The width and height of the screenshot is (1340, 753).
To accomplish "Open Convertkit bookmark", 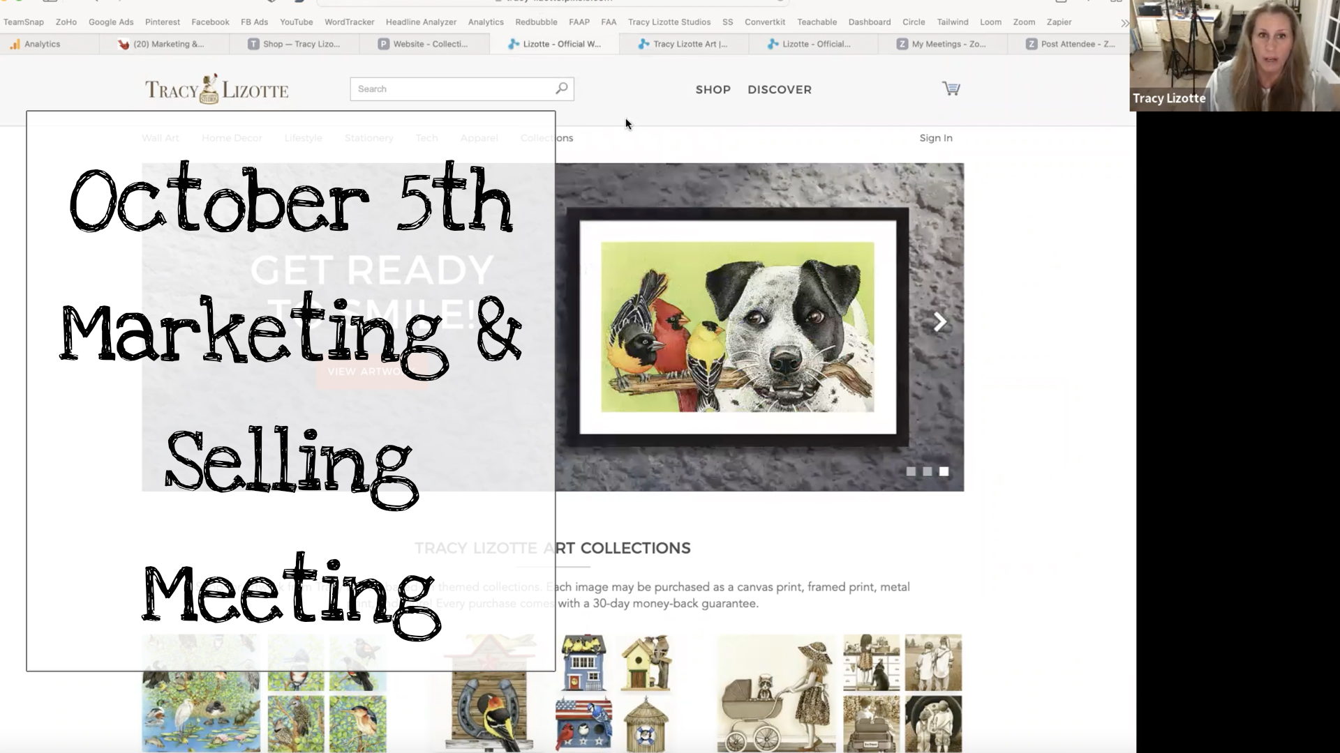I will (x=765, y=22).
